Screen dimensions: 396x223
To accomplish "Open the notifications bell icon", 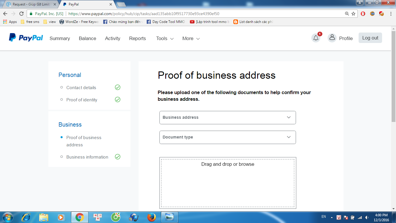I will tap(316, 38).
